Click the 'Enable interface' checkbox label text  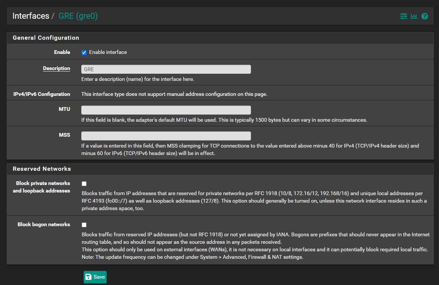tap(108, 52)
